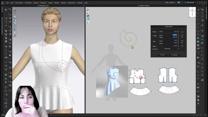This screenshot has height=117, width=208.
Task: Click the Length Outer value field 190.78
Action: [x=170, y=37]
